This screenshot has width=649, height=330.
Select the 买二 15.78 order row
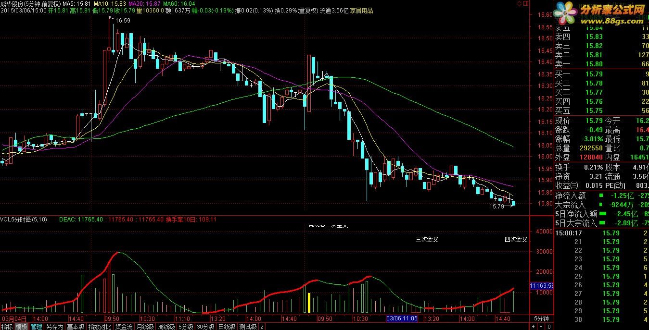click(x=602, y=83)
